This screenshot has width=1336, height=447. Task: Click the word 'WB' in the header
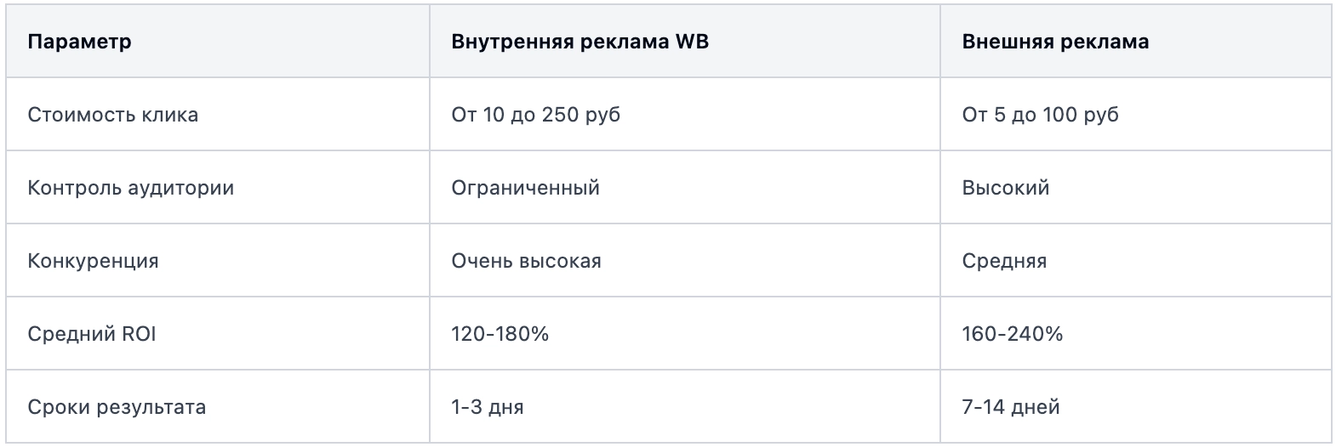click(691, 42)
